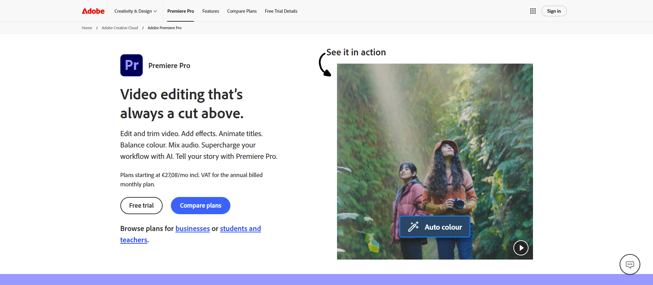The height and width of the screenshot is (285, 653).
Task: Click the Auto colour magic wand icon
Action: point(413,227)
